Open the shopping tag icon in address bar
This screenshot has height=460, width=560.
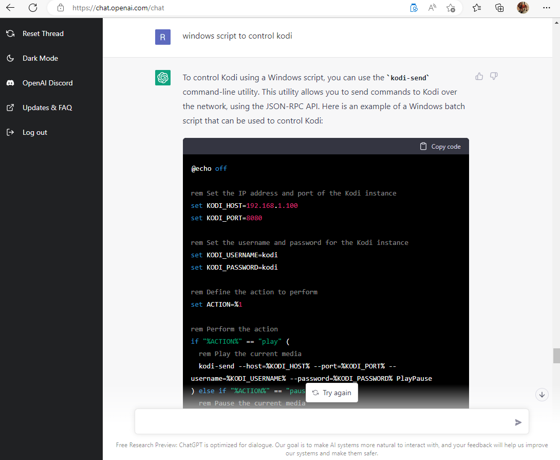tap(414, 8)
